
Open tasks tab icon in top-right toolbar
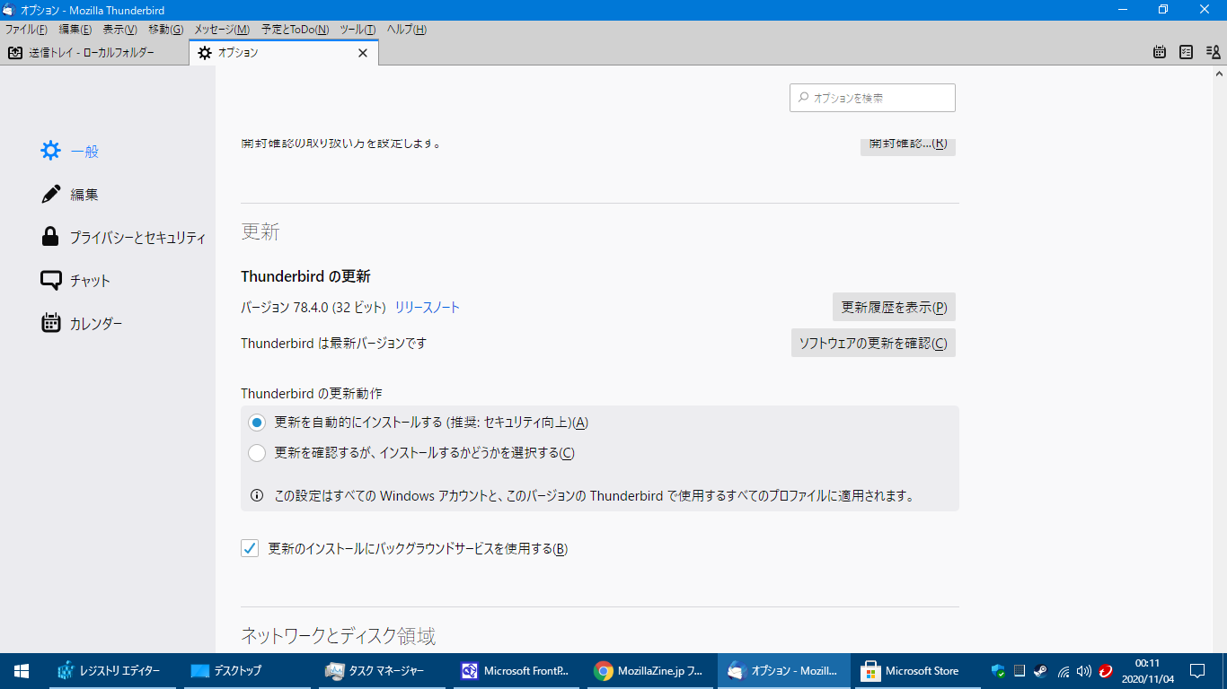click(x=1186, y=53)
